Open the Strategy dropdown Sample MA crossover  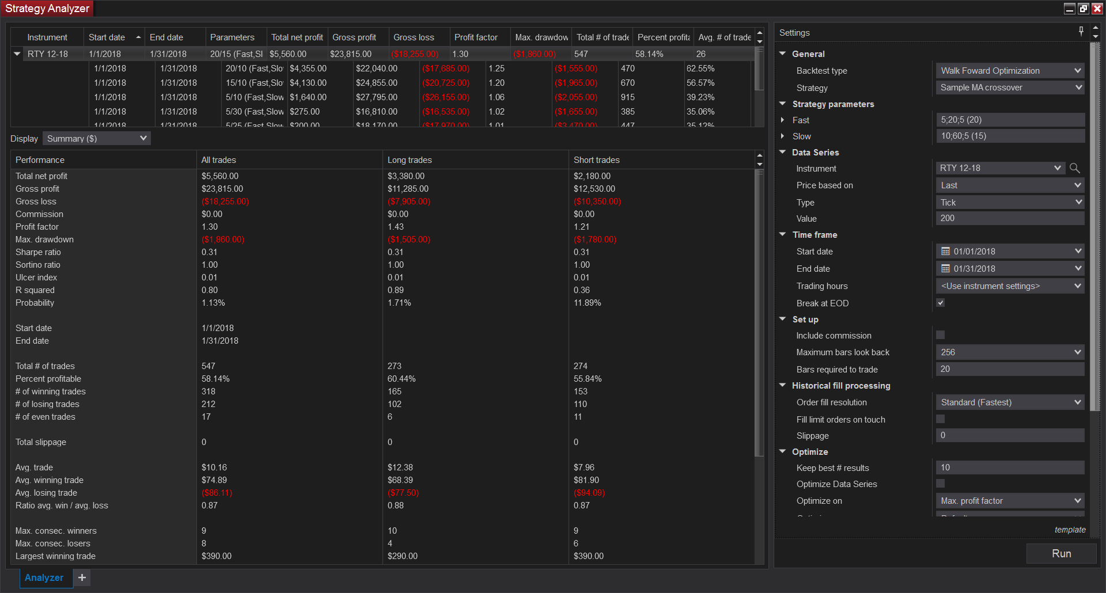coord(1010,88)
